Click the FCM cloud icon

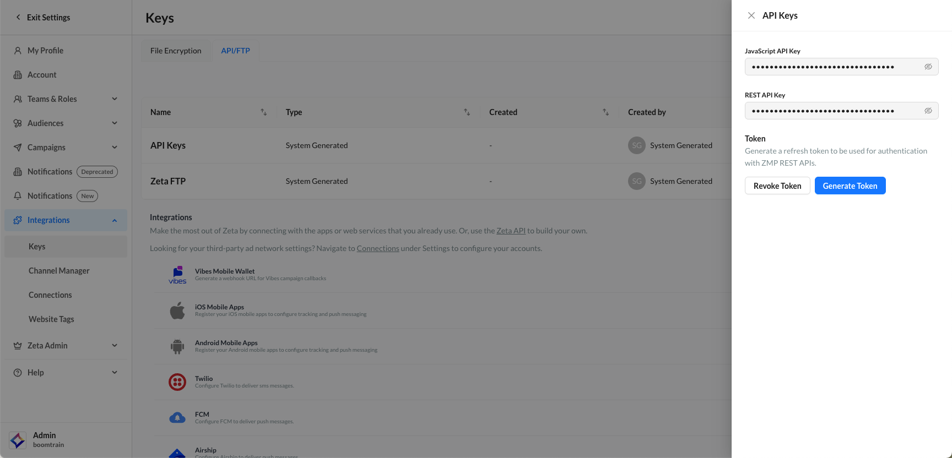click(x=177, y=417)
